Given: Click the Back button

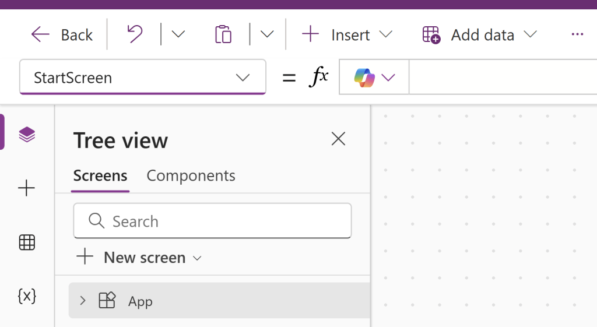Looking at the screenshot, I should [62, 35].
